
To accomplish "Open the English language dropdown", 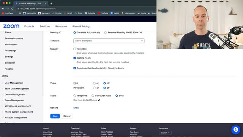I will (x=165, y=133).
